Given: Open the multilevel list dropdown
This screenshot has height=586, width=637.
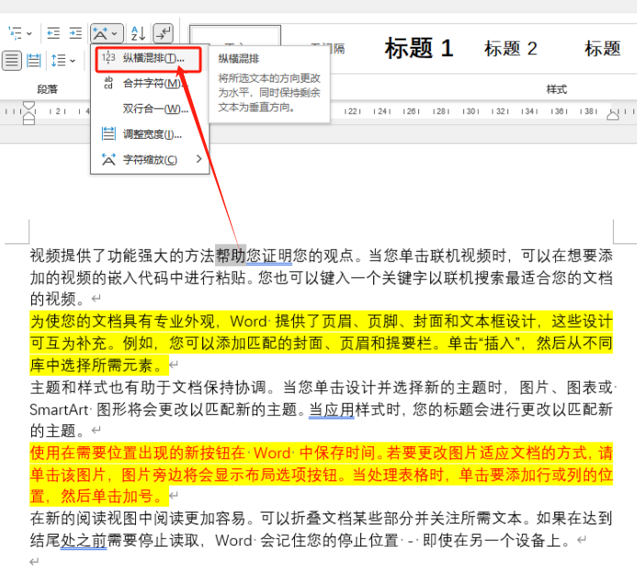Looking at the screenshot, I should pos(20,33).
